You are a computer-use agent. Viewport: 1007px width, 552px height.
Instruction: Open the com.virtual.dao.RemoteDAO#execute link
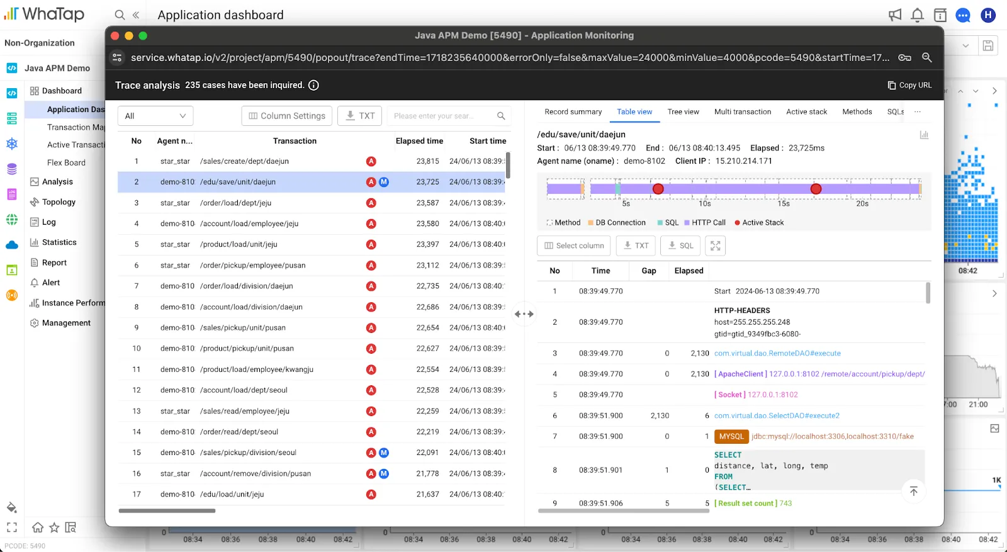pos(777,353)
